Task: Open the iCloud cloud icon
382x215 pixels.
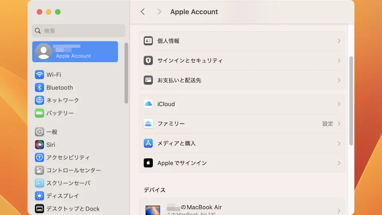Action: click(148, 104)
